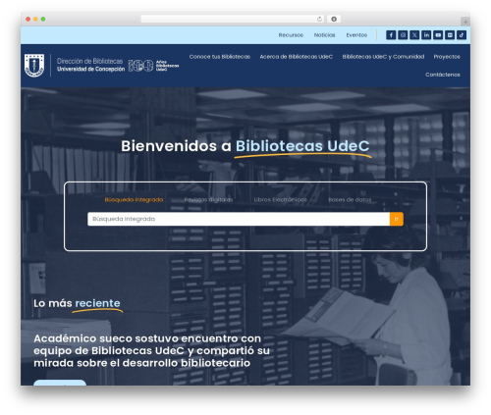The width and height of the screenshot is (491, 415).
Task: Open the LinkedIn social icon
Action: tap(426, 35)
